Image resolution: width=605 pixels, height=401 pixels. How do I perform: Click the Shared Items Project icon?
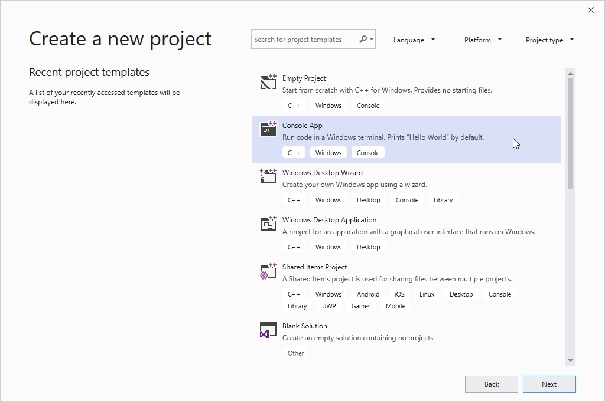(268, 271)
